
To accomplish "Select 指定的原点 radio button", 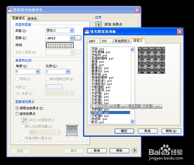I will [x=17, y=114].
